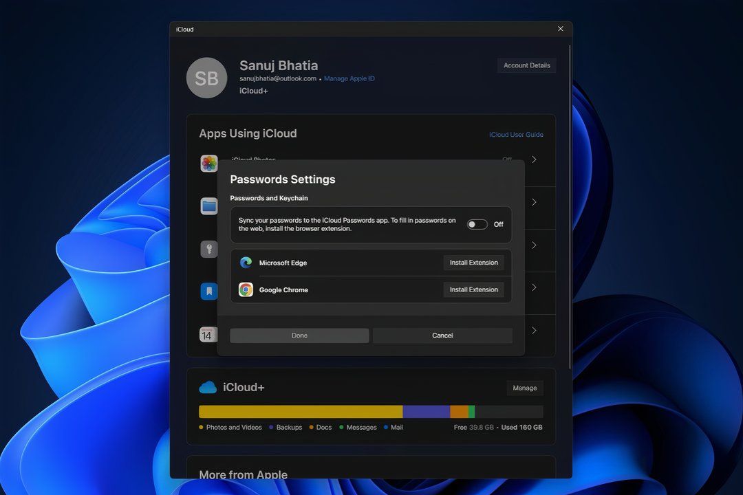
Task: Click the Manage Apple ID link
Action: (349, 78)
